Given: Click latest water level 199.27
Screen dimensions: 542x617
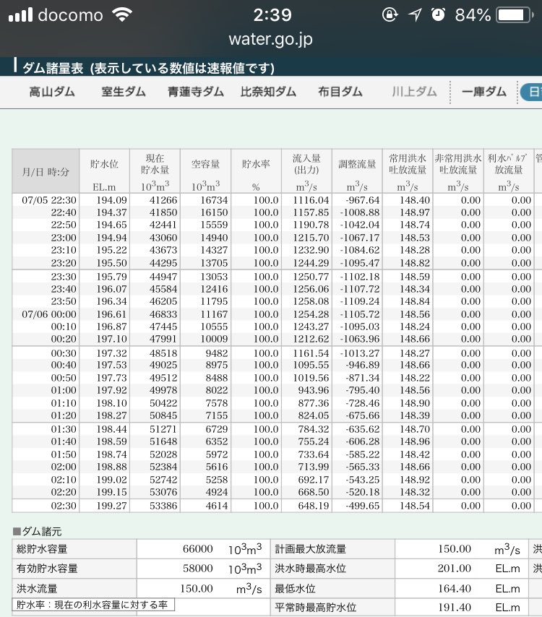Looking at the screenshot, I should 112,505.
